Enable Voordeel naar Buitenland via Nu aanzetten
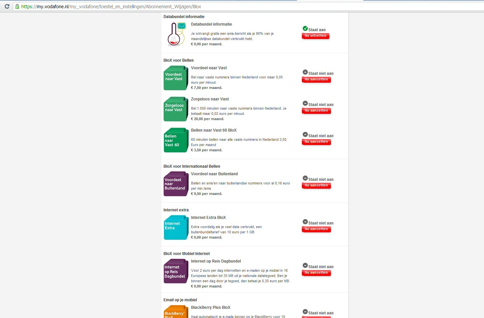 tap(316, 185)
